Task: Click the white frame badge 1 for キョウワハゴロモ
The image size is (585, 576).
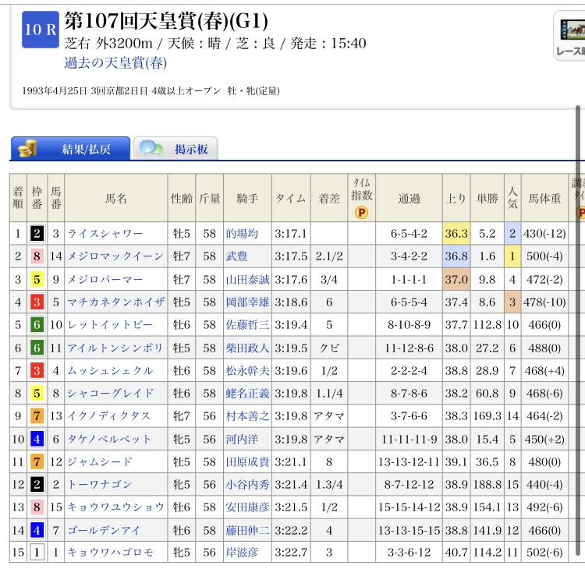Action: [37, 553]
